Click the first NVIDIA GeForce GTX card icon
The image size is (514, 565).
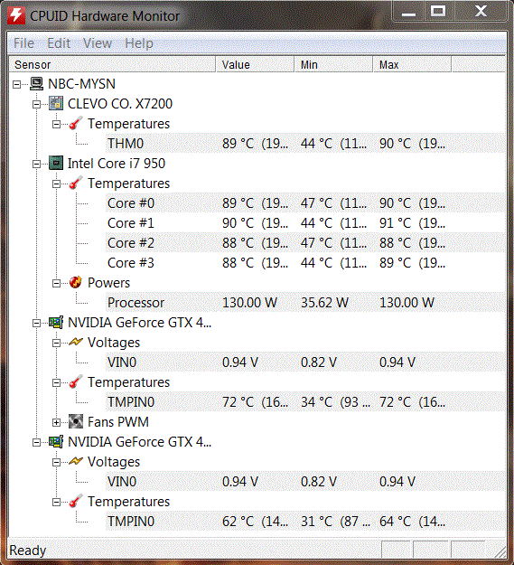coord(56,323)
